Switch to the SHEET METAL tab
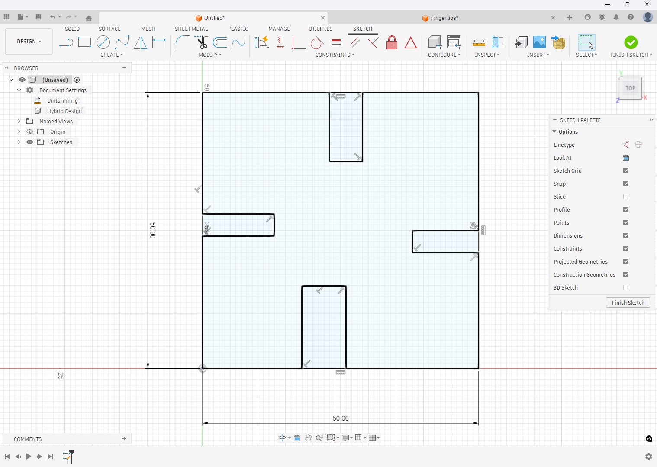 point(191,29)
